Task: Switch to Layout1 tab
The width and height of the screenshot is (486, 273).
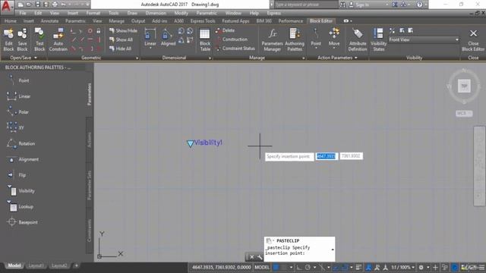Action: click(36, 265)
